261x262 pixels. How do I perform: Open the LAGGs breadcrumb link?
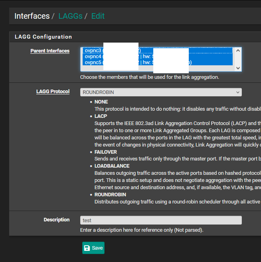pos(70,16)
